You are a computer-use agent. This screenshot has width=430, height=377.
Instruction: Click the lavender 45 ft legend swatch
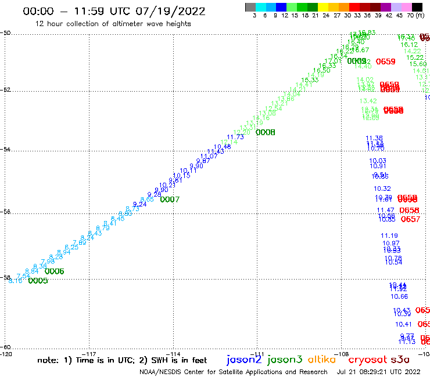(x=396, y=7)
